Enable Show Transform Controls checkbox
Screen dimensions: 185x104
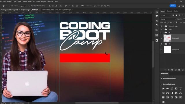29,6
